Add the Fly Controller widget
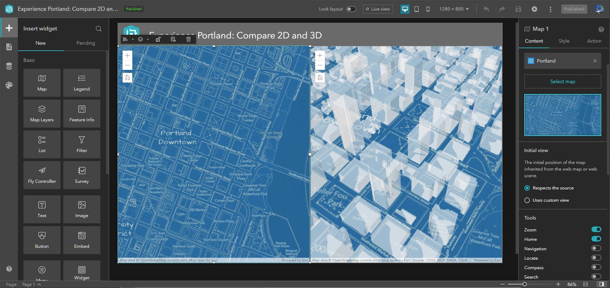This screenshot has height=288, width=610. pyautogui.click(x=42, y=175)
